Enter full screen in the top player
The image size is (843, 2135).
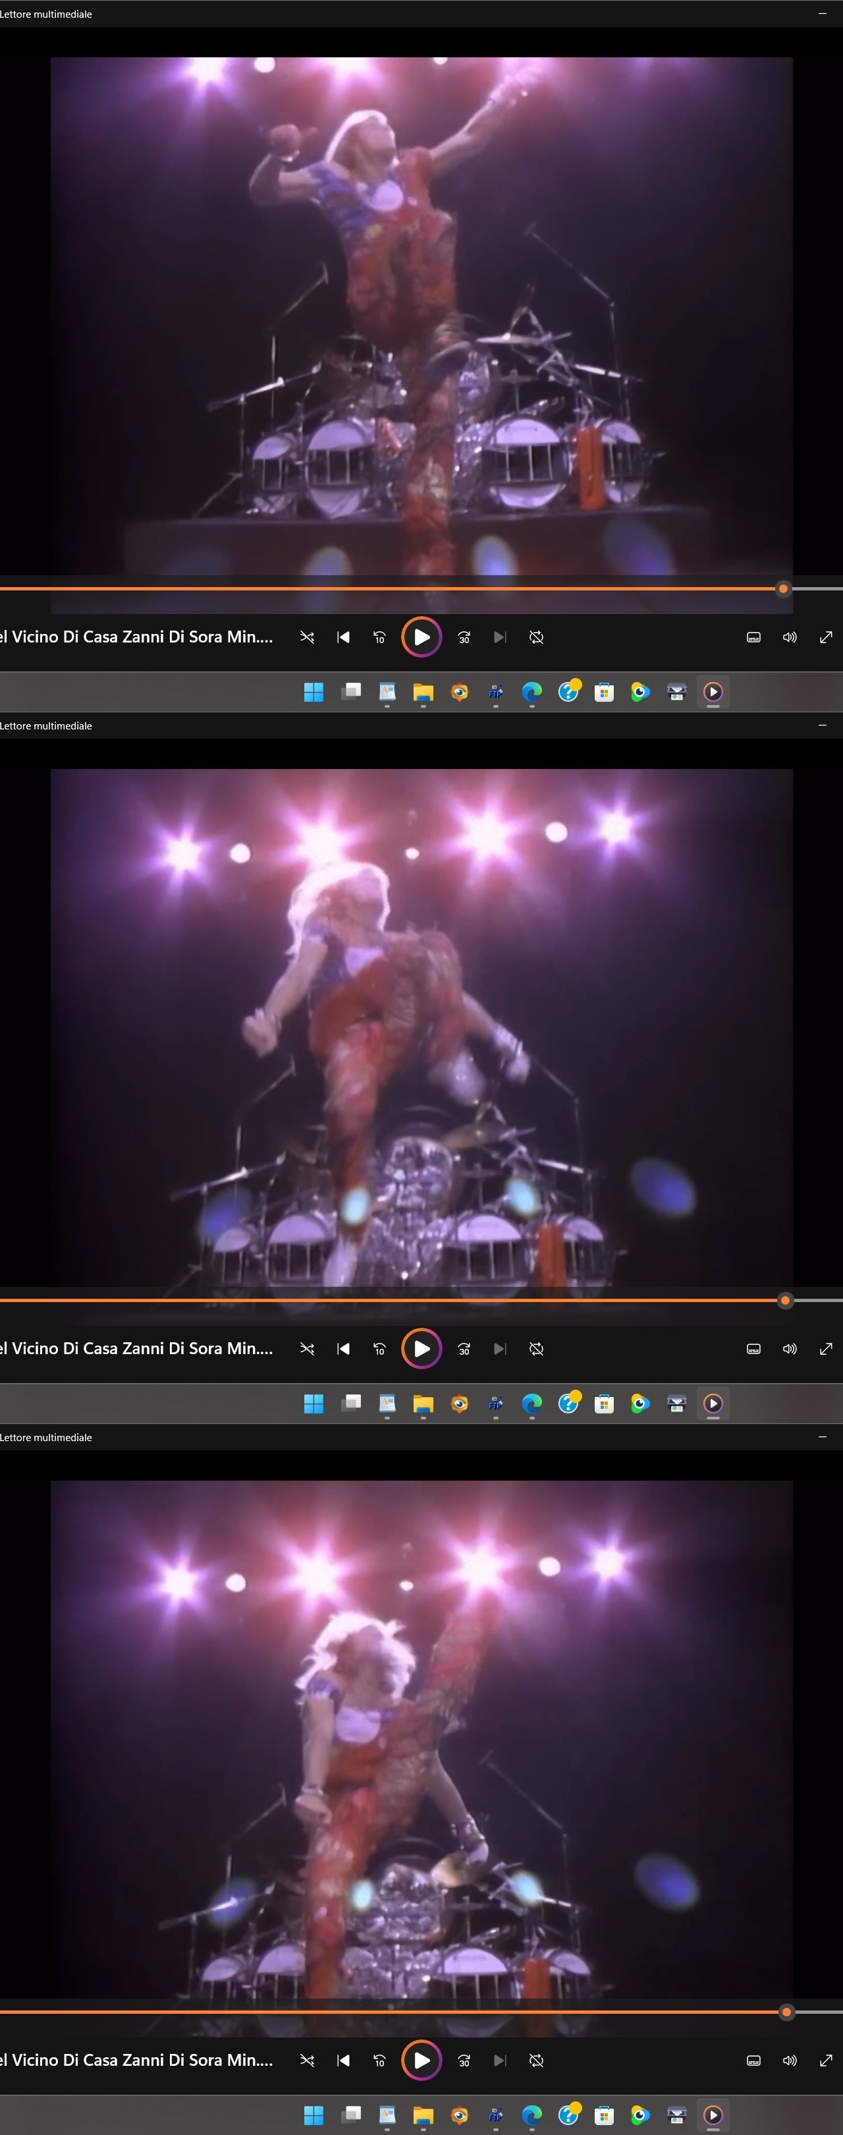click(826, 637)
